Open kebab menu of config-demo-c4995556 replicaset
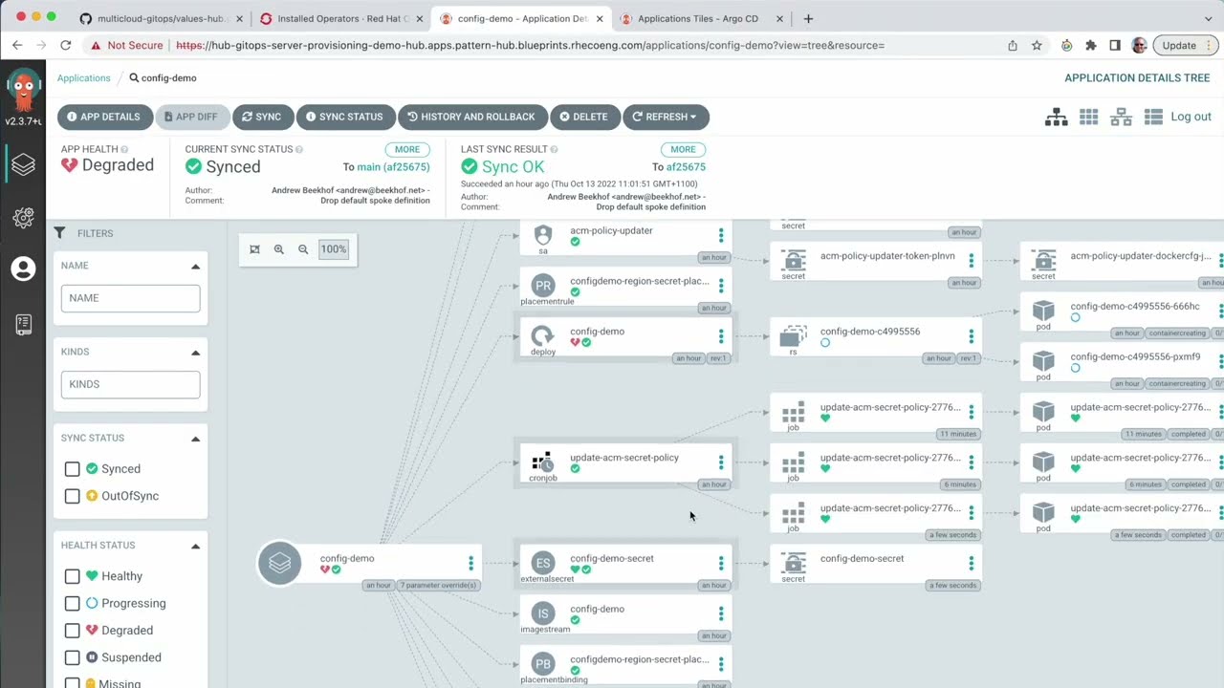This screenshot has width=1224, height=688. [x=972, y=336]
